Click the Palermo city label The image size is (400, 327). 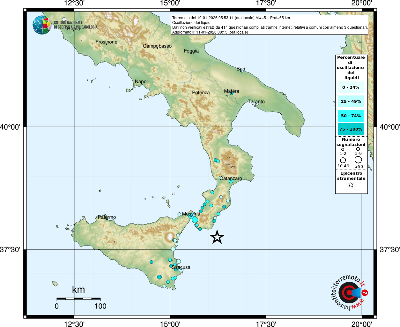pos(107,217)
